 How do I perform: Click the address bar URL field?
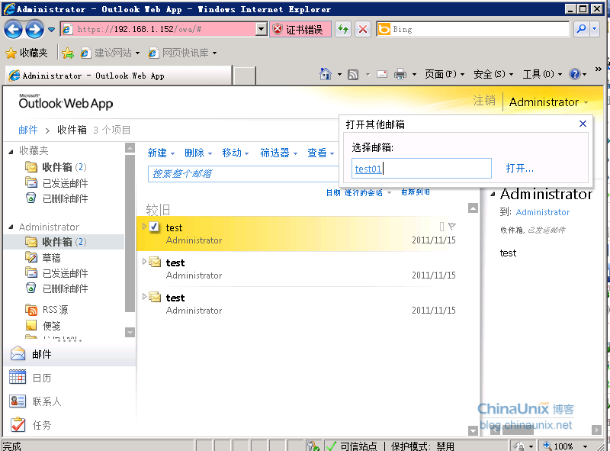159,29
